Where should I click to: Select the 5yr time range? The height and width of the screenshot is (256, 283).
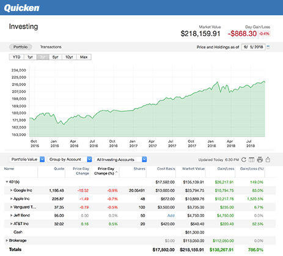click(x=56, y=57)
